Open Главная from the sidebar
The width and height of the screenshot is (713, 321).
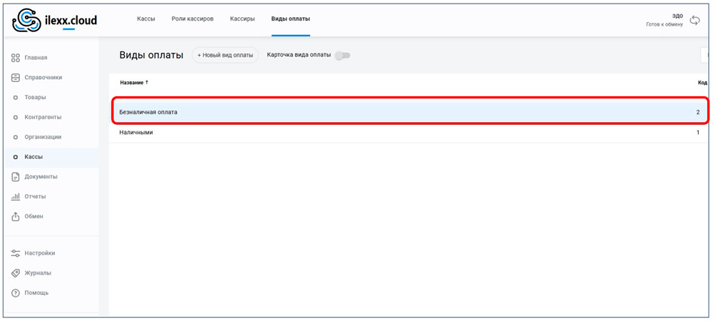[36, 58]
